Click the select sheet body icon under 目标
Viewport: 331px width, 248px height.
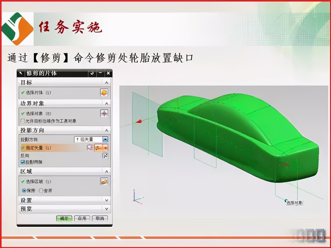point(104,93)
